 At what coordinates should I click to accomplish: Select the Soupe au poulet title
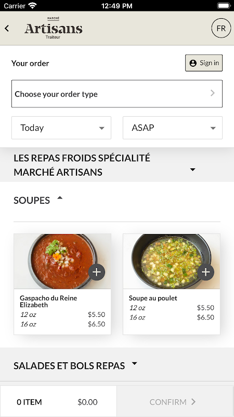coord(153,298)
